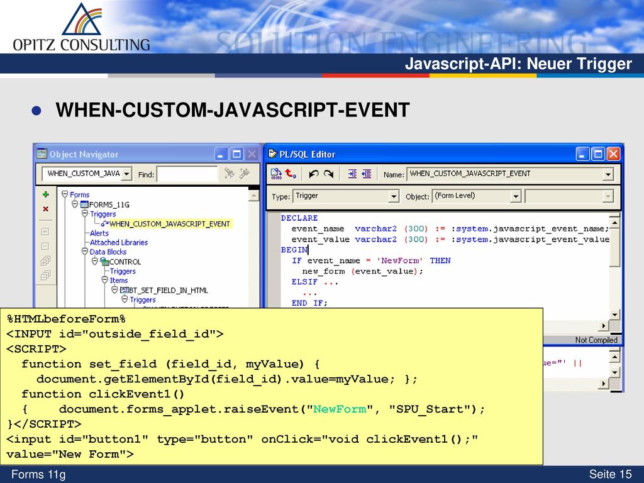The width and height of the screenshot is (644, 483).
Task: Click the Find Next flashlight icon
Action: click(x=229, y=174)
